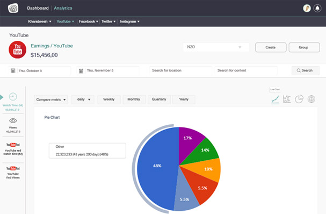Screen dimensions: 326x214
Task: Click the app logo in top bar
Action: [x=13, y=8]
